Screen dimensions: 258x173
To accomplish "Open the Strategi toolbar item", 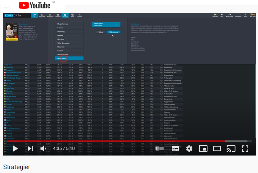I will click(x=65, y=15).
